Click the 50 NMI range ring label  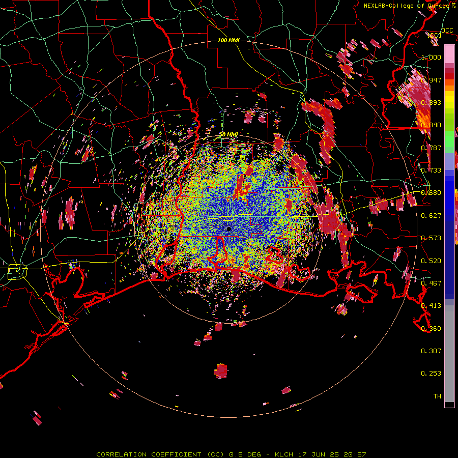228,134
